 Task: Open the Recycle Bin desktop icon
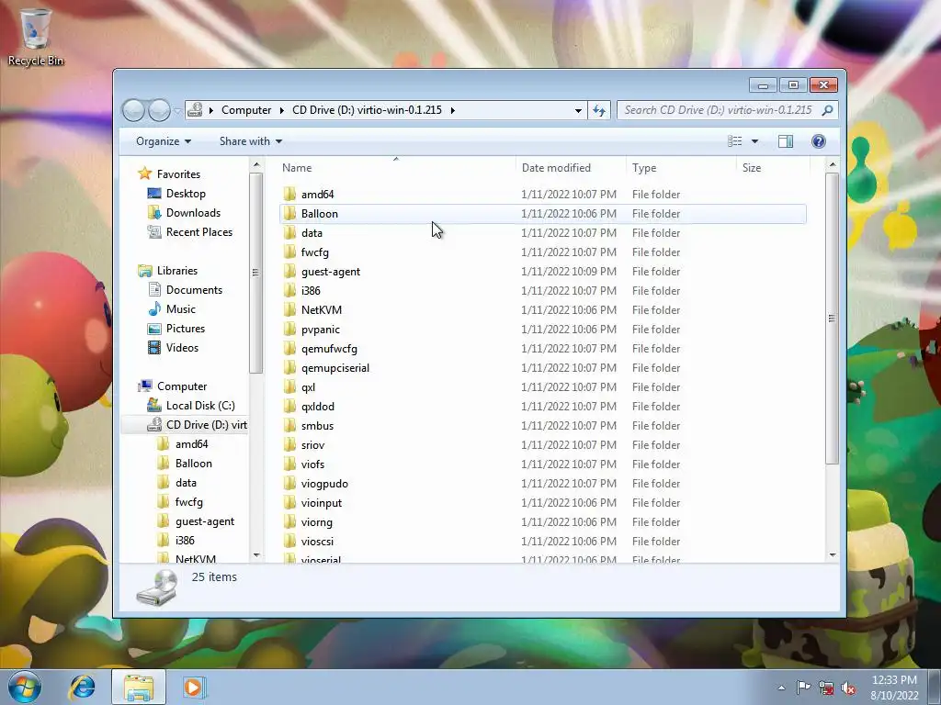36,36
